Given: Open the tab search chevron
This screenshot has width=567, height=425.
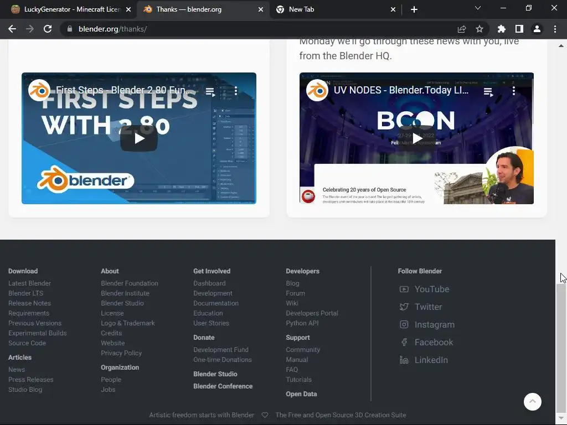Looking at the screenshot, I should 478,8.
